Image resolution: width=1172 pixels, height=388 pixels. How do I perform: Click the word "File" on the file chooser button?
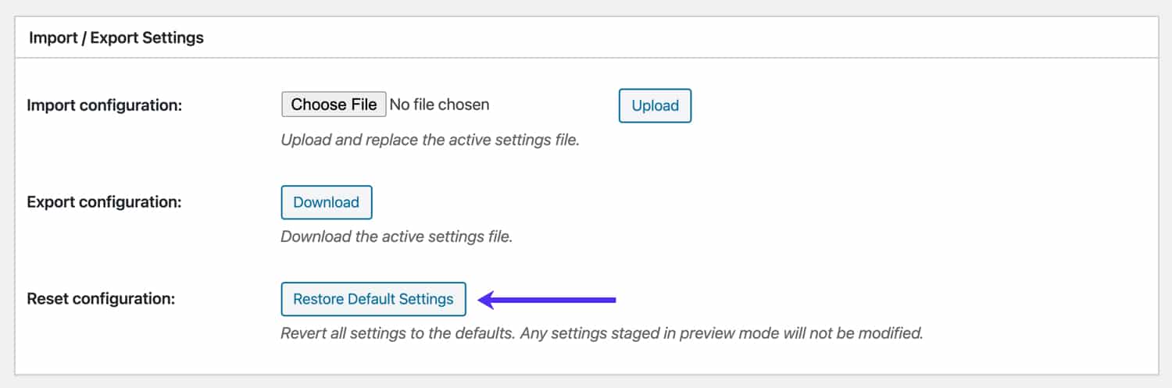[x=363, y=105]
